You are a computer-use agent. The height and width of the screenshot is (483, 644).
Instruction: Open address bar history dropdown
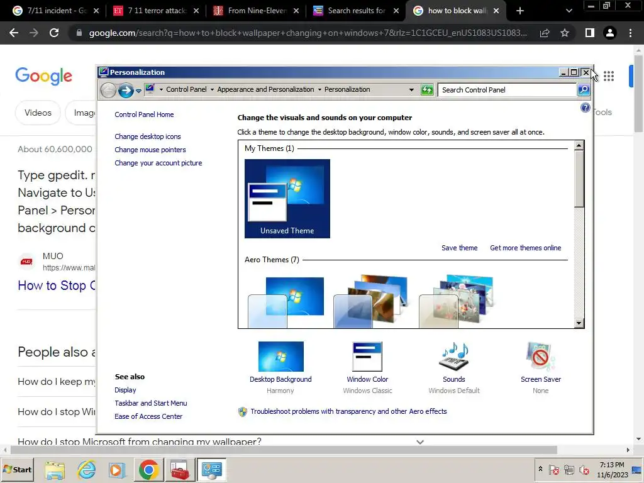click(x=411, y=89)
